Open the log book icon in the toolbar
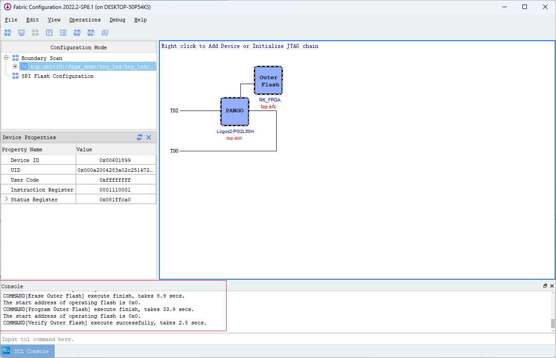This screenshot has width=556, height=358. (x=104, y=32)
